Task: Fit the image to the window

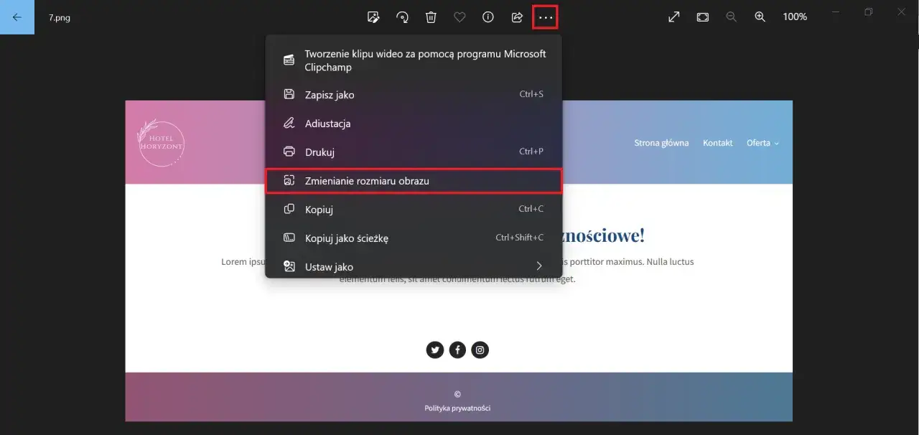Action: (x=702, y=17)
